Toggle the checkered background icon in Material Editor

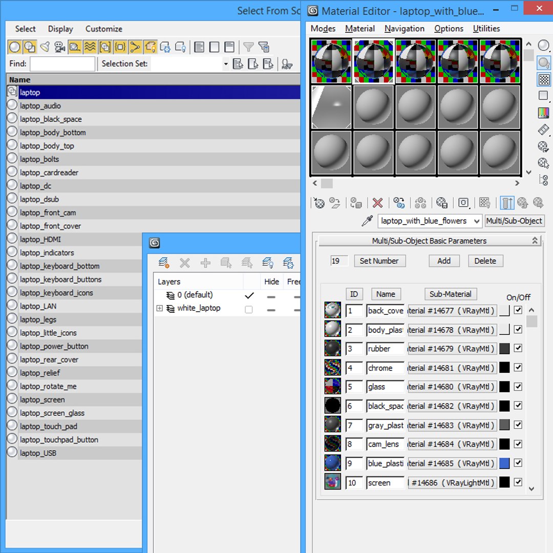click(x=543, y=80)
